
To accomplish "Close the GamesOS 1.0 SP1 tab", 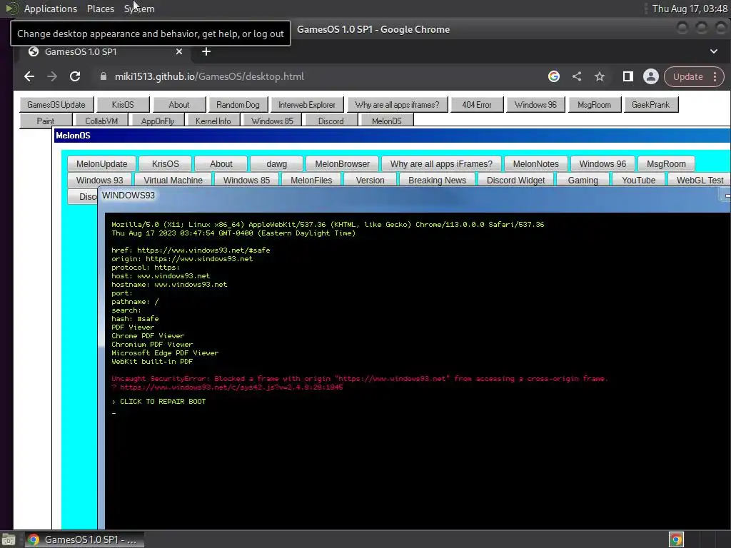I will (179, 51).
